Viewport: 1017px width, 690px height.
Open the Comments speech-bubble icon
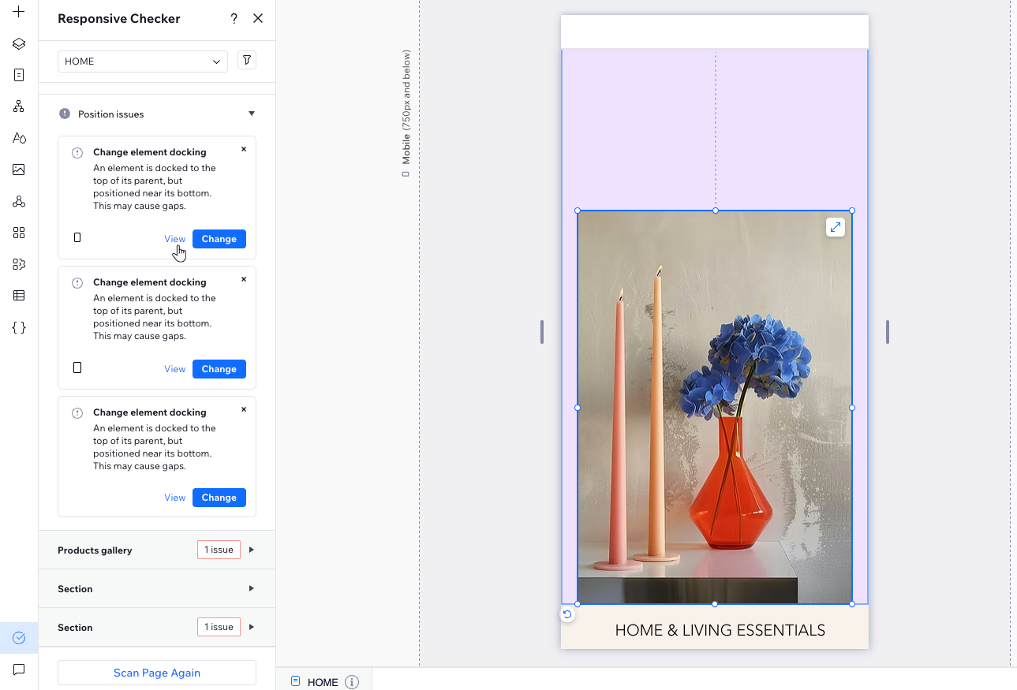(19, 669)
